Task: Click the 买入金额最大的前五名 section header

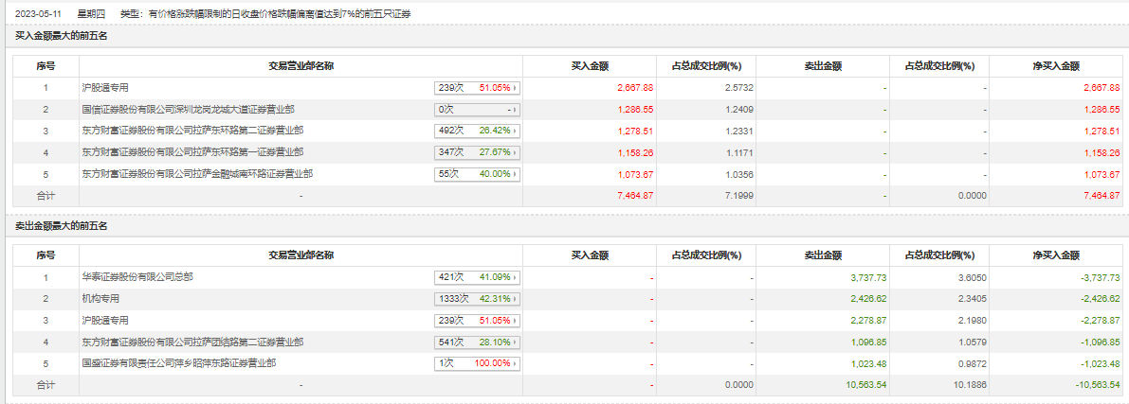Action: point(62,37)
